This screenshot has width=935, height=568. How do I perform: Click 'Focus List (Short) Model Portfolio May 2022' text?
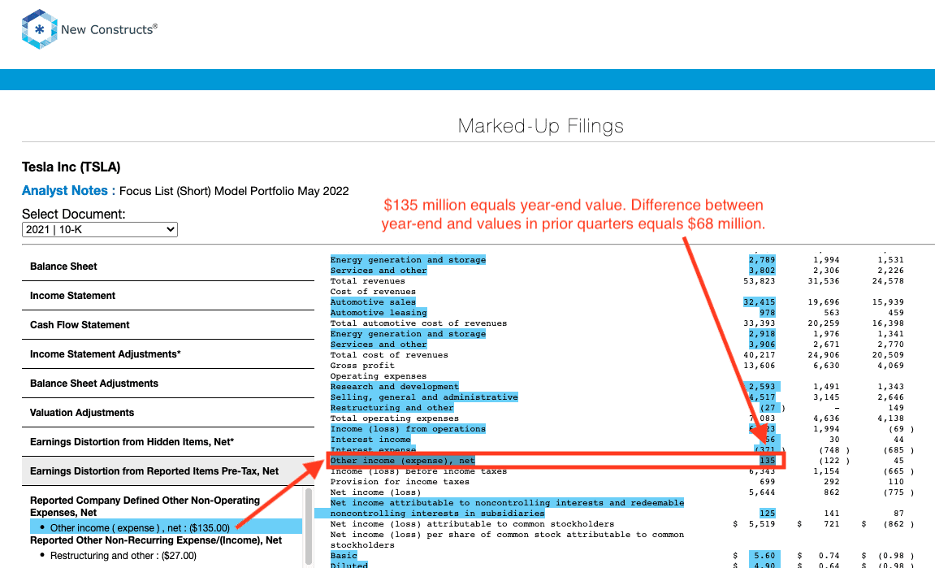point(234,191)
